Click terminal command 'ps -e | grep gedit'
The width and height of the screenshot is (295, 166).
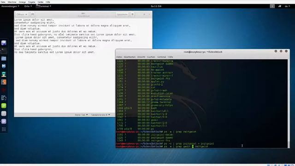(177, 147)
